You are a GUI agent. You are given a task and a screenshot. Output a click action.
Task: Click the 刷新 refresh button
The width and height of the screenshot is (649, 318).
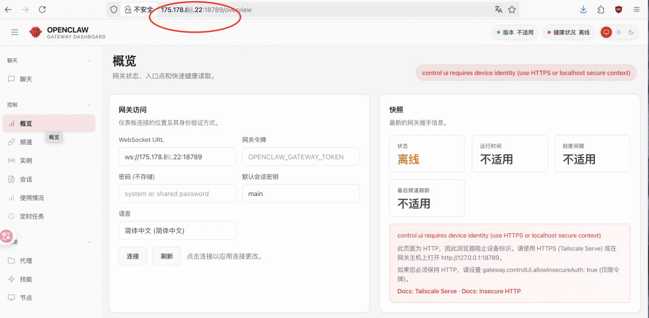click(167, 256)
